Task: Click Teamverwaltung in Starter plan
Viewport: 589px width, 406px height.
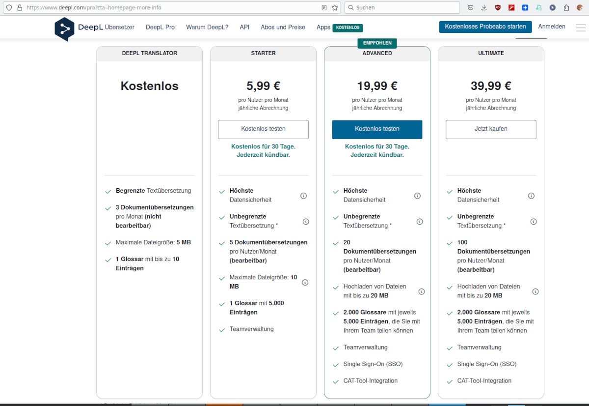Action: (252, 329)
